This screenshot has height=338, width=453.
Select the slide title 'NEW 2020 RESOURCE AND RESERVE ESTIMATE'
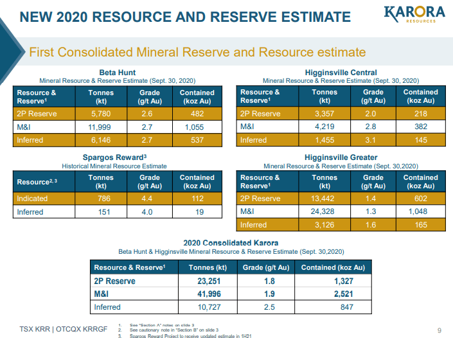(x=185, y=17)
